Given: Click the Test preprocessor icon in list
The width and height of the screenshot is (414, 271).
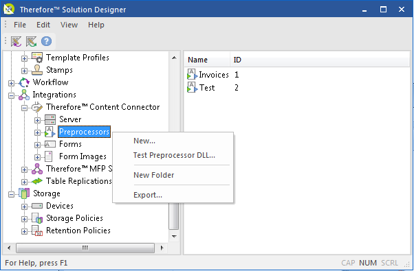Looking at the screenshot, I should 192,87.
